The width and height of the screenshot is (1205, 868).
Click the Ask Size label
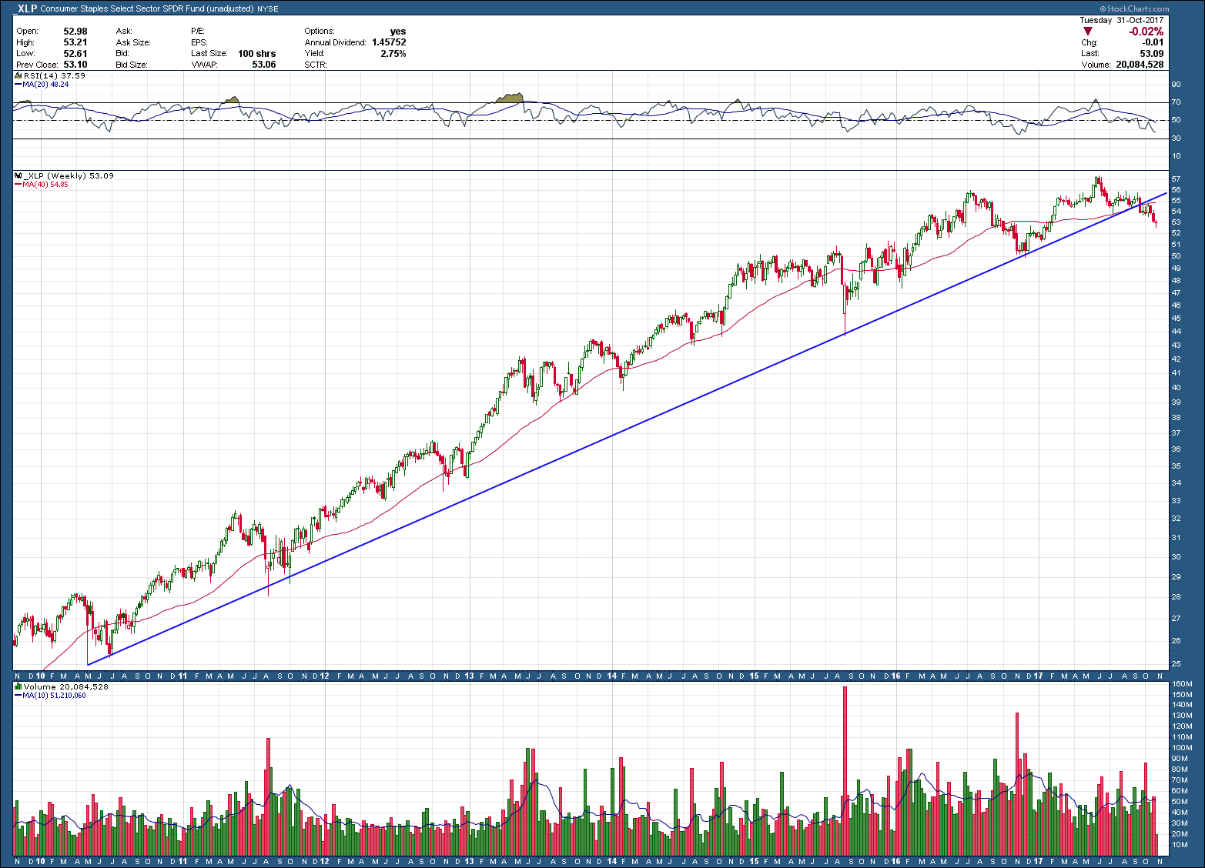133,43
